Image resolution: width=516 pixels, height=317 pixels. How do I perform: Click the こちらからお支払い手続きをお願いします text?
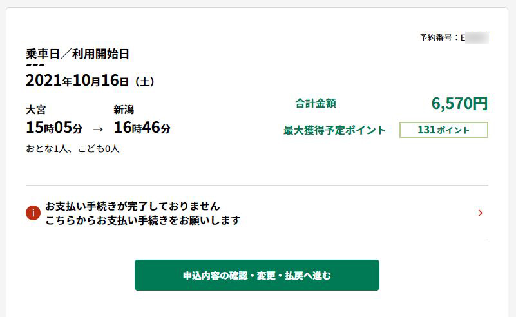[143, 220]
